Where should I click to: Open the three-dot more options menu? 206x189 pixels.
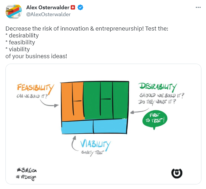pyautogui.click(x=198, y=7)
